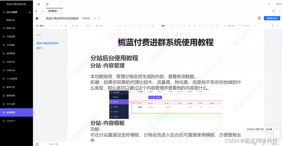Click the fullscreen icon at top right
Screen dimensions: 282x146
269,4
